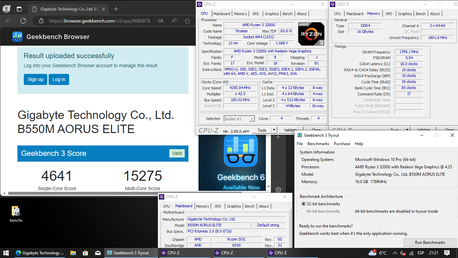Open File Explorer from the taskbar
The height and width of the screenshot is (258, 458).
click(x=73, y=253)
